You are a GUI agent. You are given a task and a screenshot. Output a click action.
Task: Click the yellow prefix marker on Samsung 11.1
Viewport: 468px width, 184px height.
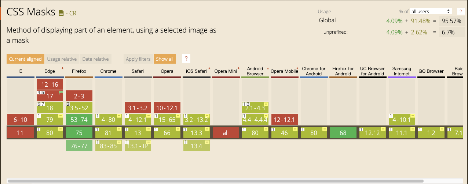point(413,129)
